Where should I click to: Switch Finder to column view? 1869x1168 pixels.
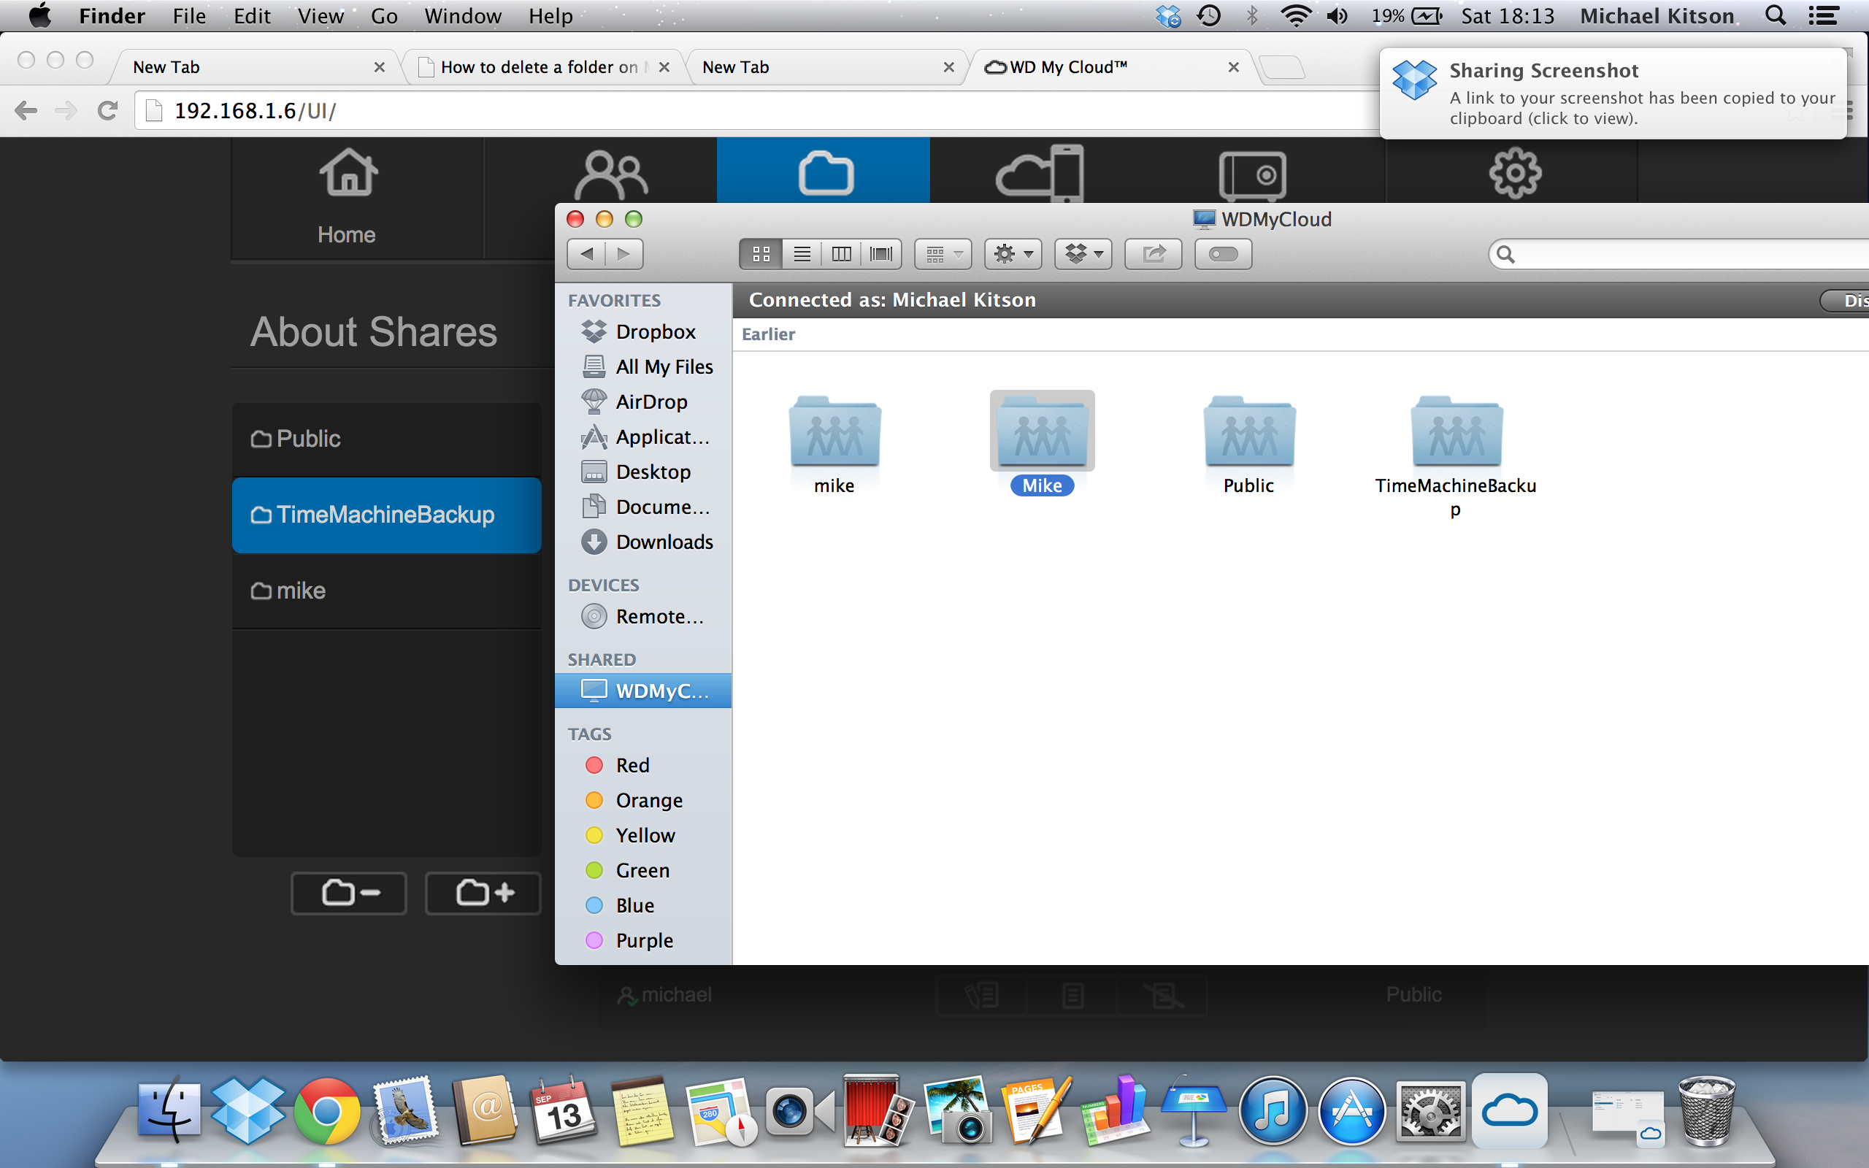pyautogui.click(x=841, y=254)
